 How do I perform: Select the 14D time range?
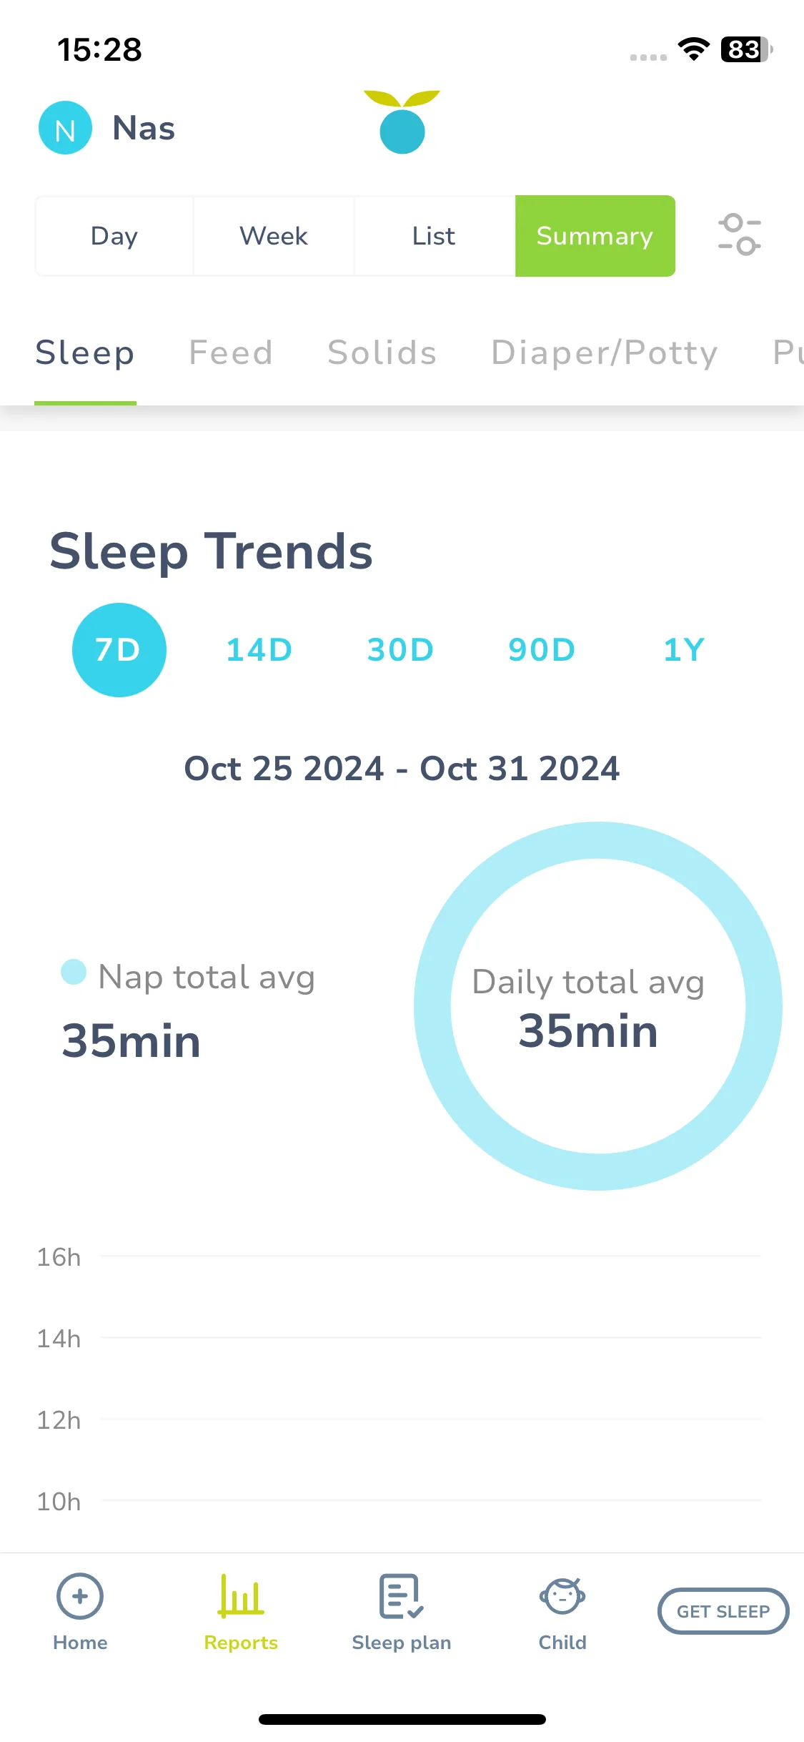click(x=259, y=650)
